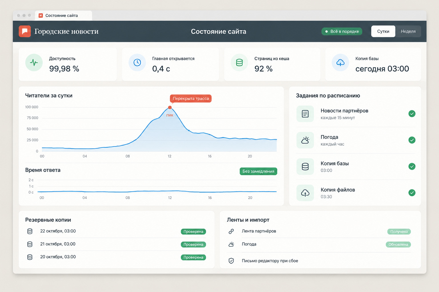Click the favicon in the Состояние сайта tab
This screenshot has width=439, height=292.
click(x=41, y=15)
